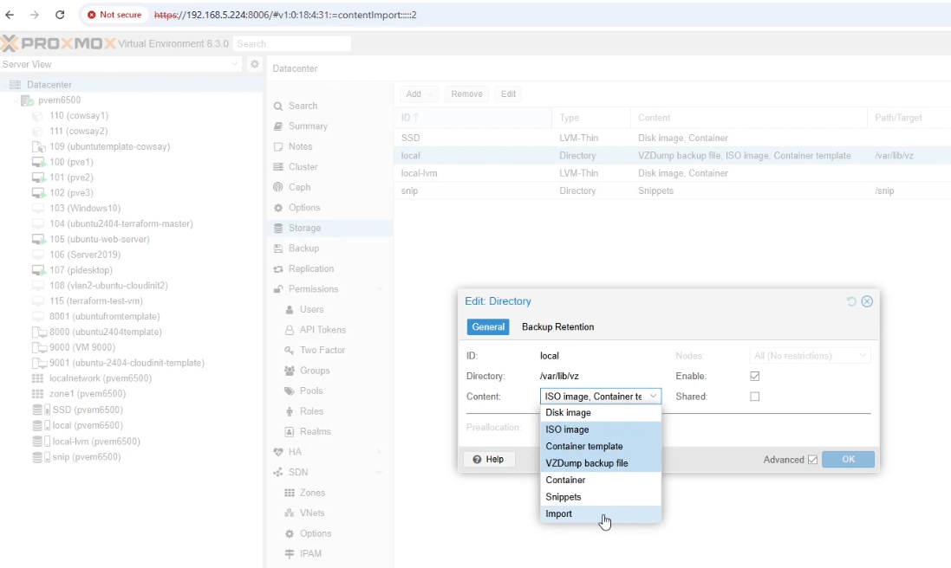Click the Remove button
The image size is (951, 568).
point(466,94)
